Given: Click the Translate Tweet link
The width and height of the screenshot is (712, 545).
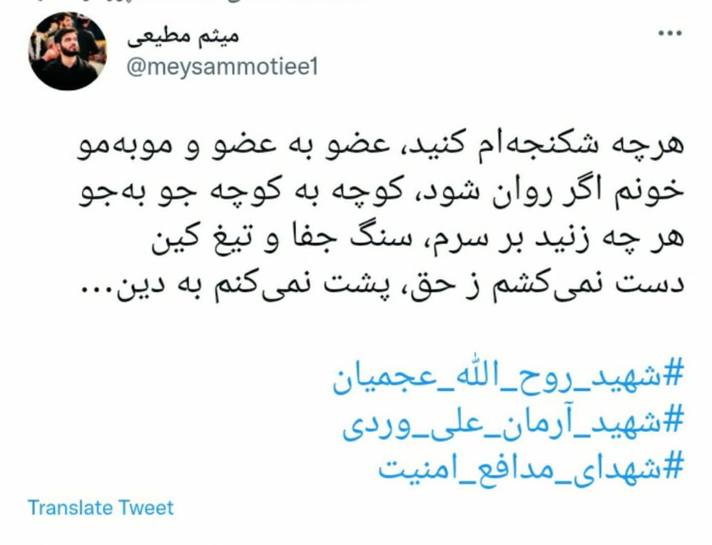Looking at the screenshot, I should 101,508.
